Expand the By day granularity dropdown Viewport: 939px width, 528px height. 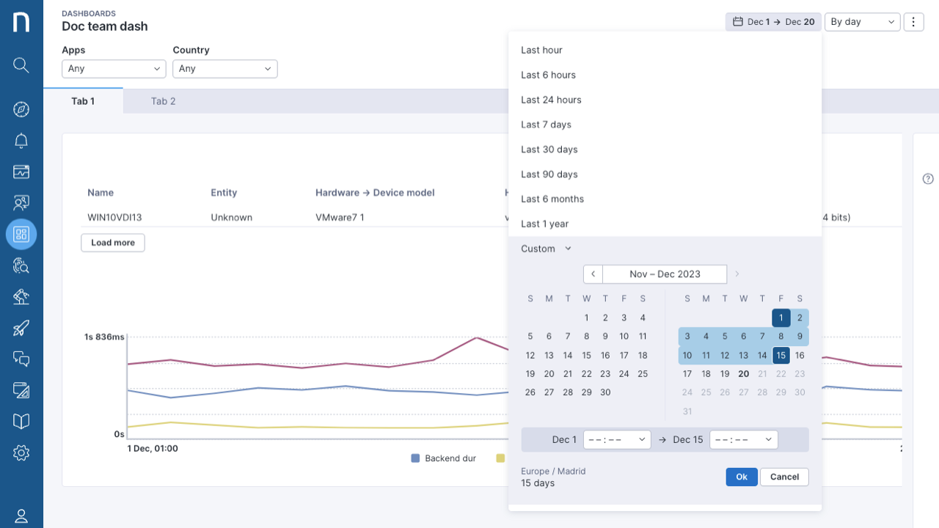tap(862, 22)
